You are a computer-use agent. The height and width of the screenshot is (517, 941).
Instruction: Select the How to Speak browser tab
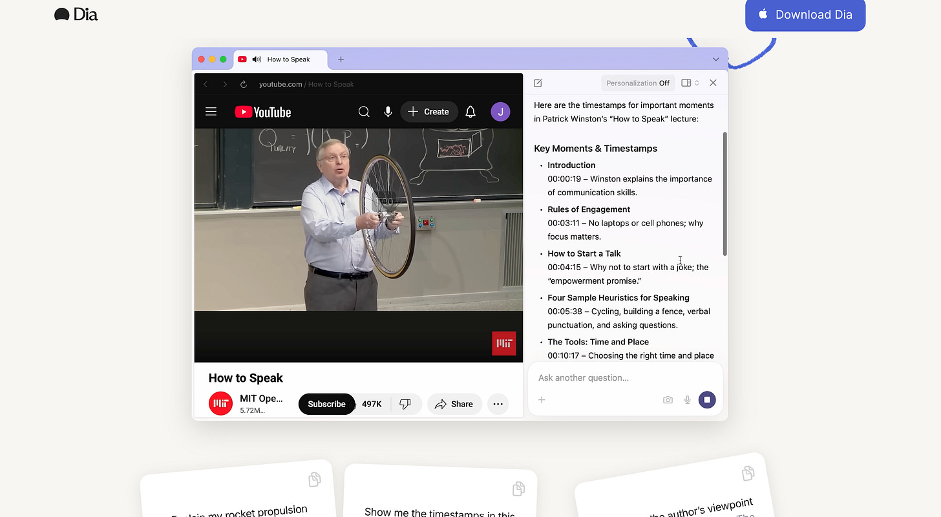click(x=280, y=59)
